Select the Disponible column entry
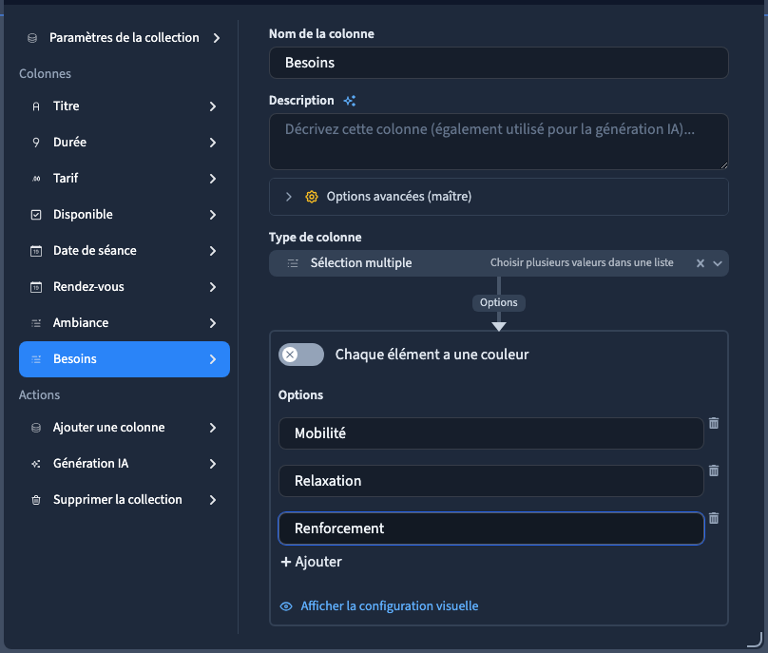 tap(125, 215)
